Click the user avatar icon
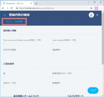The width and height of the screenshot is (104, 97). click(91, 15)
